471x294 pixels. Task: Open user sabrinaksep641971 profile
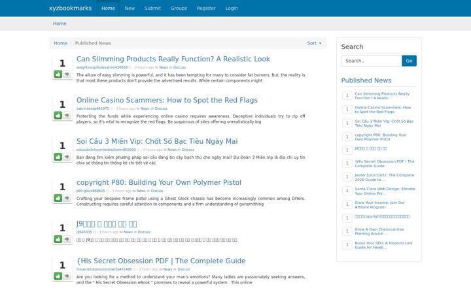pyautogui.click(x=92, y=108)
